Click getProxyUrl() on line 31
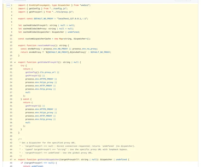Image resolution: width=201 pixels, height=167 pixels. pos(33,106)
